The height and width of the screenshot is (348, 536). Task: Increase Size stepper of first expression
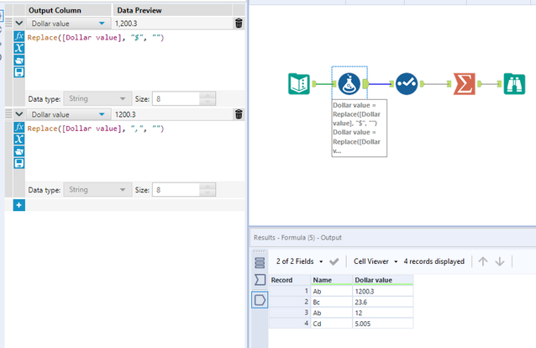pyautogui.click(x=208, y=96)
